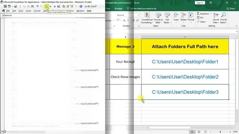Open the Fill dropdown in Editing group
Viewport: 239px width, 134px height.
click(x=201, y=18)
